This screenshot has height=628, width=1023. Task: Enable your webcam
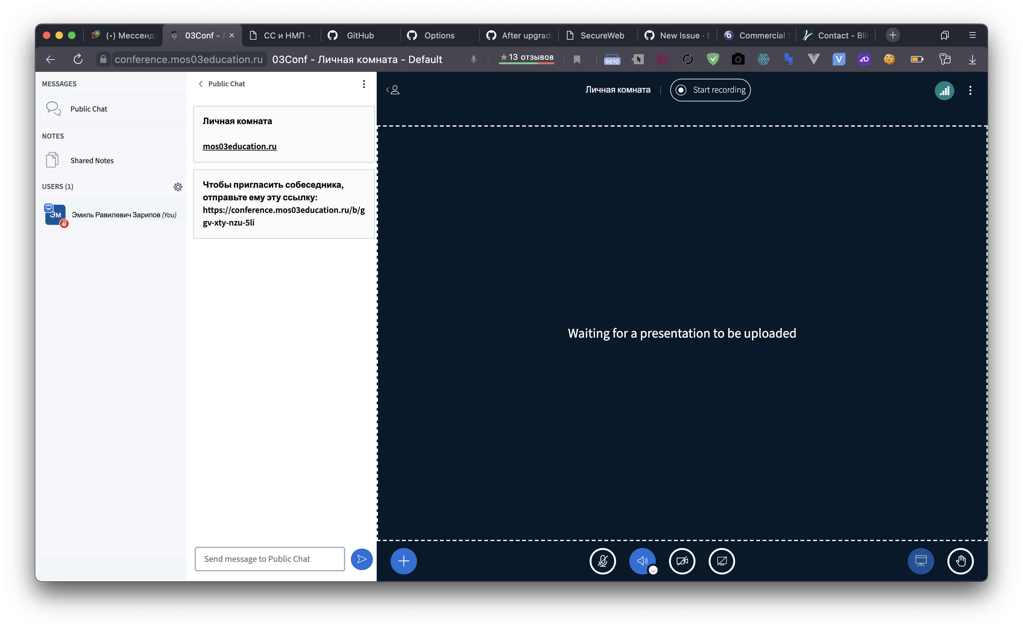tap(682, 561)
